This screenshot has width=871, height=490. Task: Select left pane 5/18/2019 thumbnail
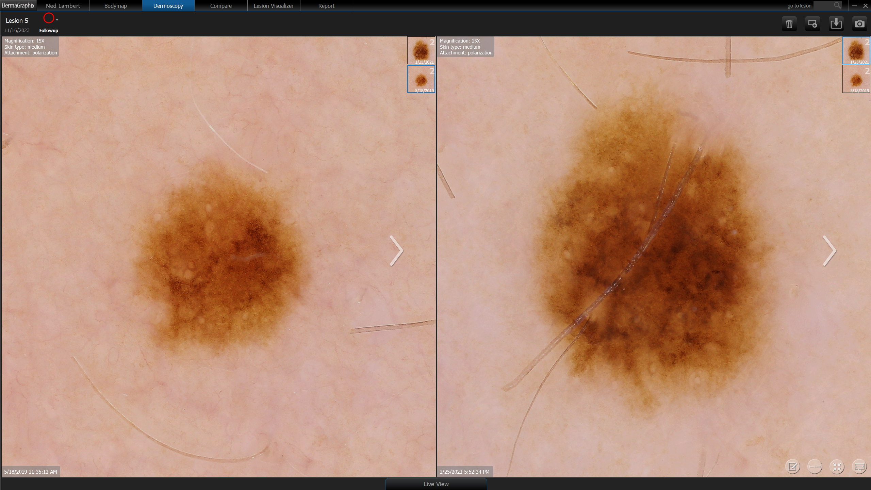(x=421, y=79)
